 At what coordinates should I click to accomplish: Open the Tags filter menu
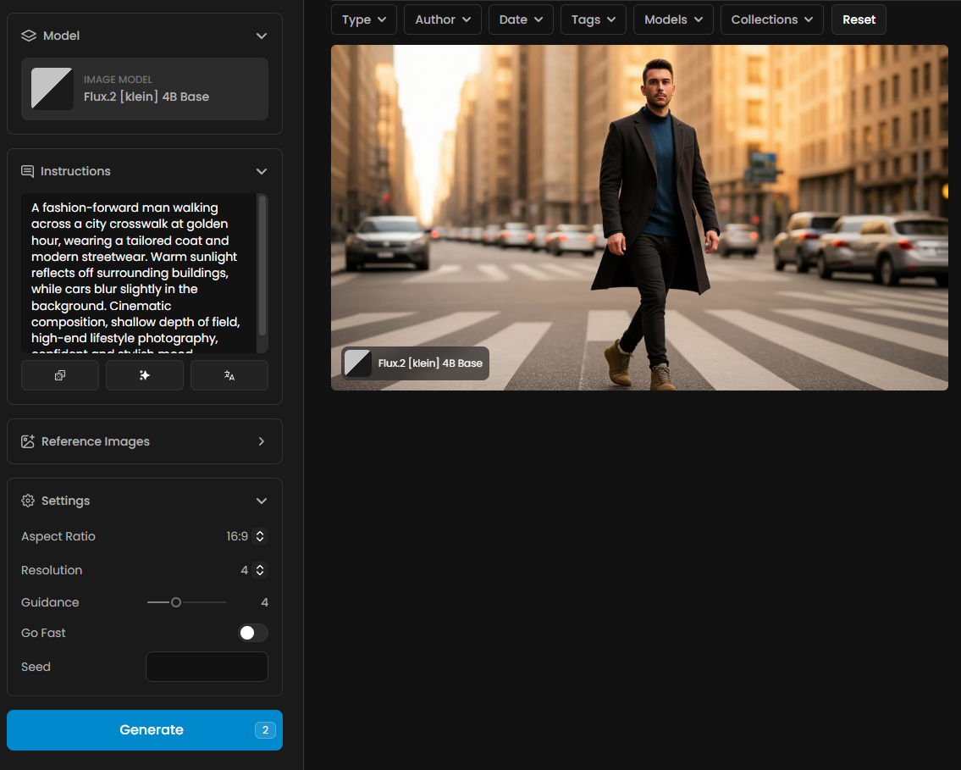pos(593,19)
